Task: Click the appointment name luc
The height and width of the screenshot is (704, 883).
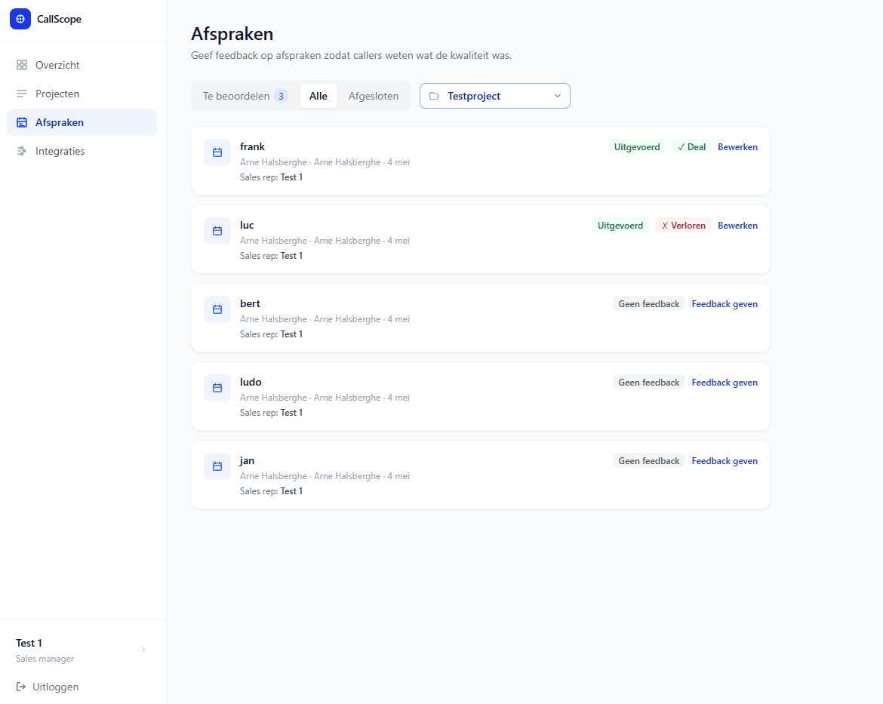Action: click(x=247, y=226)
